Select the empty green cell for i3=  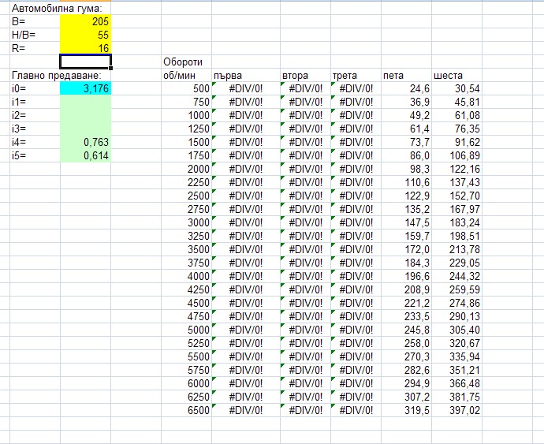point(85,129)
